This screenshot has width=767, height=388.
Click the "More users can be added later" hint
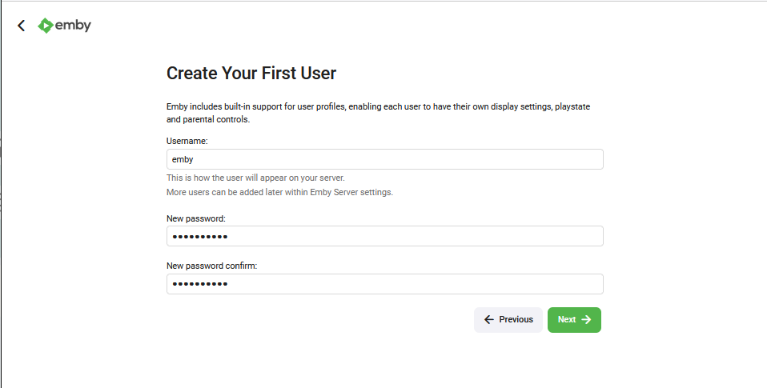(x=279, y=192)
